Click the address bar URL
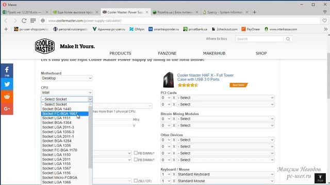The image size is (330, 185). pyautogui.click(x=85, y=21)
